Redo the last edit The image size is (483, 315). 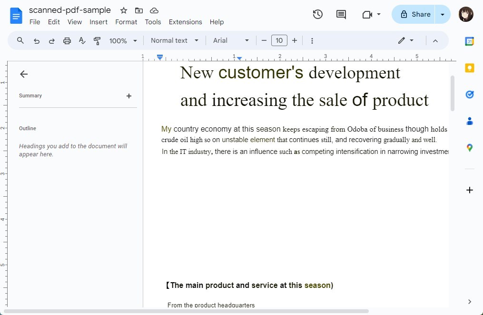51,40
